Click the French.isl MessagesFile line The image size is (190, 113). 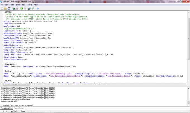pos(40,67)
